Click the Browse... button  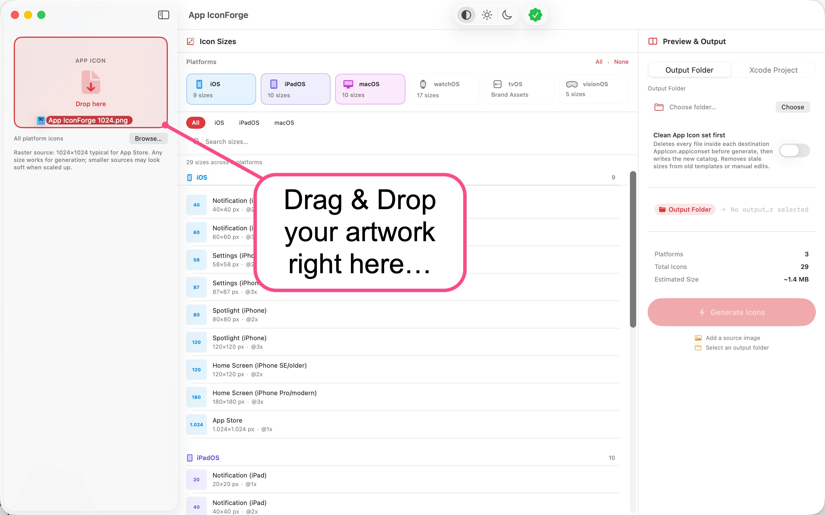pyautogui.click(x=148, y=139)
